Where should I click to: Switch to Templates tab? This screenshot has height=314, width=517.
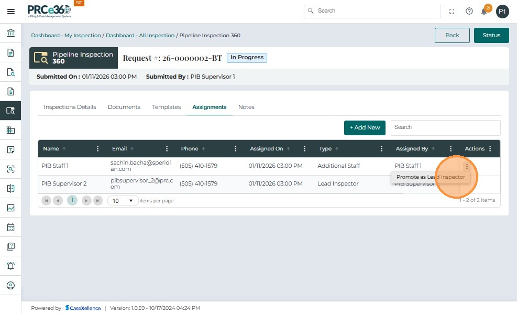(x=166, y=107)
